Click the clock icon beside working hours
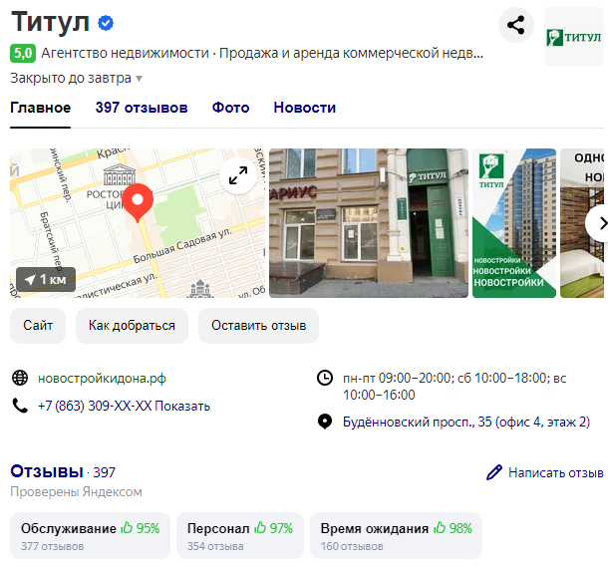 [325, 378]
